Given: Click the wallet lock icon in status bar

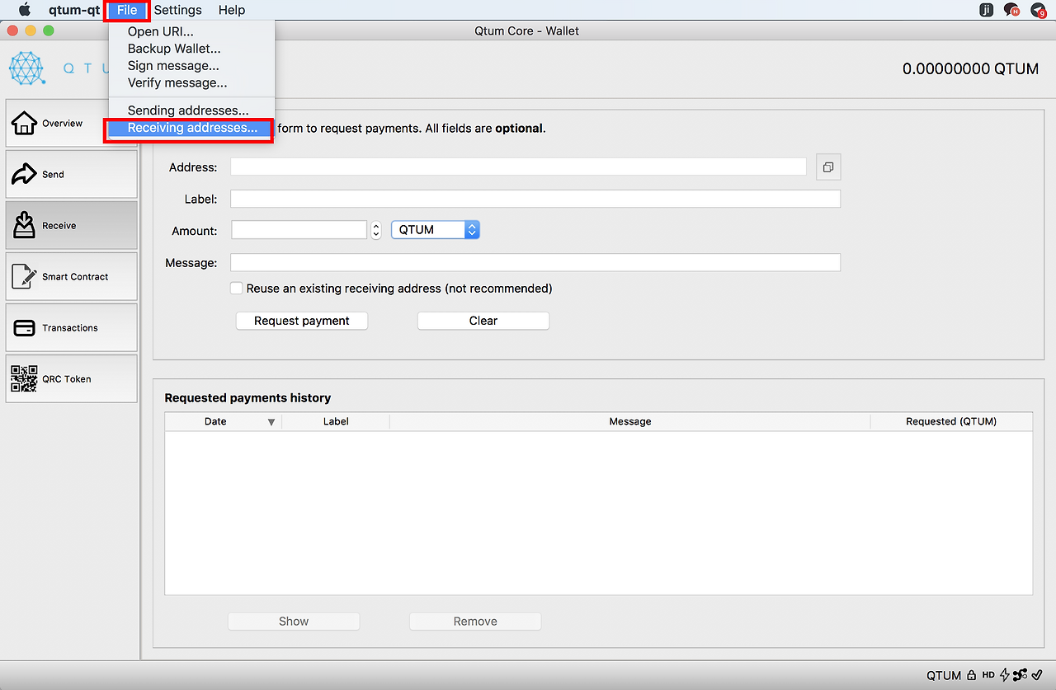Looking at the screenshot, I should (x=972, y=675).
